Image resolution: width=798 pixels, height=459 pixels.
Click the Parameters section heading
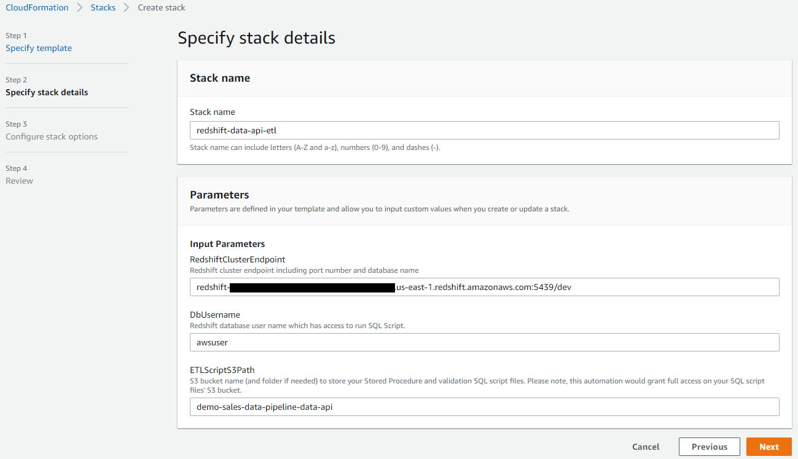point(219,195)
